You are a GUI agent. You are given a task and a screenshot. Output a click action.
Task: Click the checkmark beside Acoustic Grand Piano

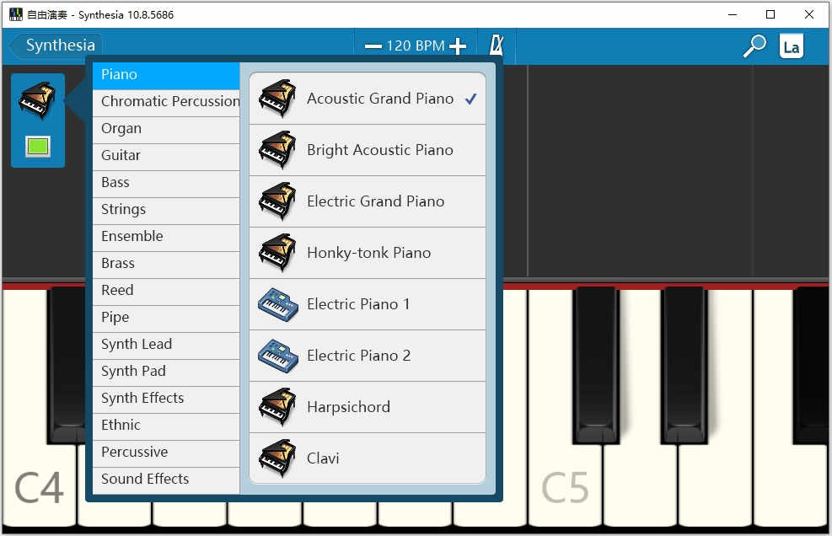pyautogui.click(x=470, y=99)
